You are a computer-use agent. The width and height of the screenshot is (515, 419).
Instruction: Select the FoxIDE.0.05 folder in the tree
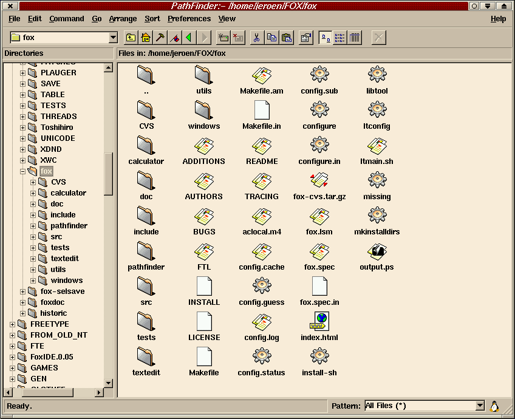pyautogui.click(x=52, y=357)
